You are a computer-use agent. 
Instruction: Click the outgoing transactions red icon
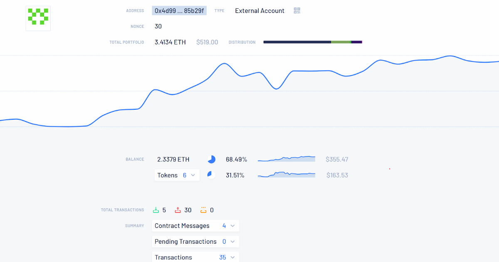pyautogui.click(x=178, y=210)
